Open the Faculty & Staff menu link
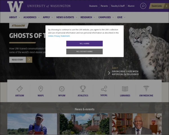The image size is (169, 135). click(118, 6)
